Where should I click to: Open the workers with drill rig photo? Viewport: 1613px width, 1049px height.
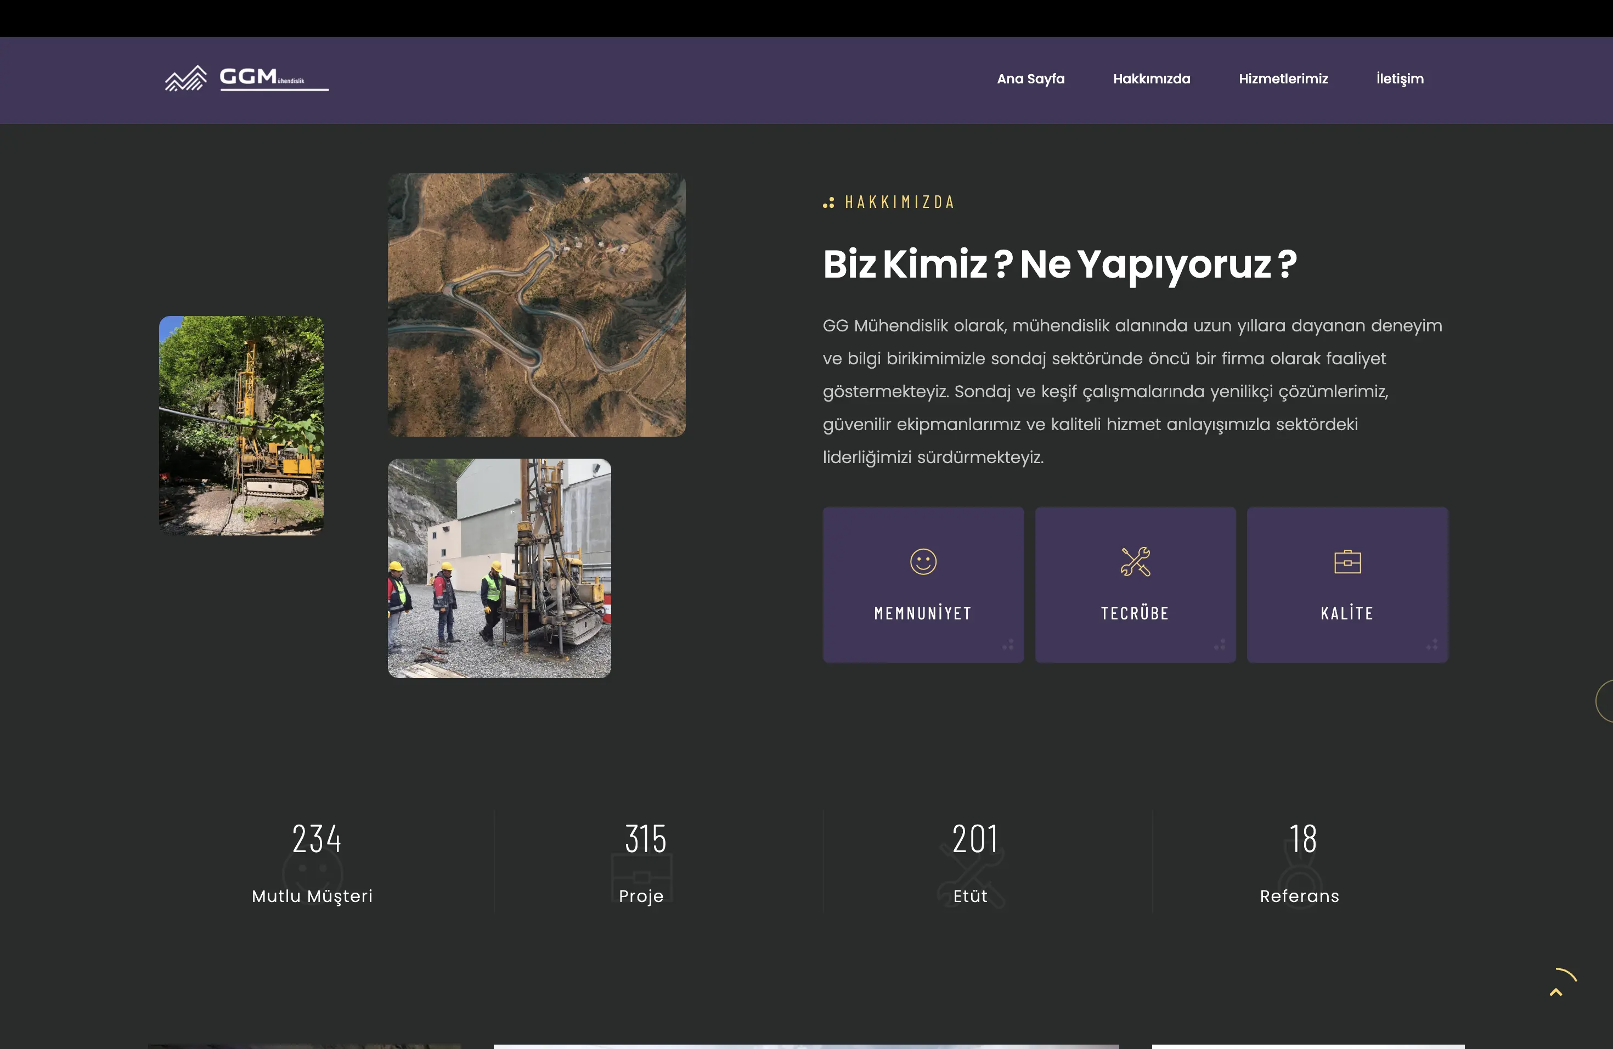tap(499, 568)
